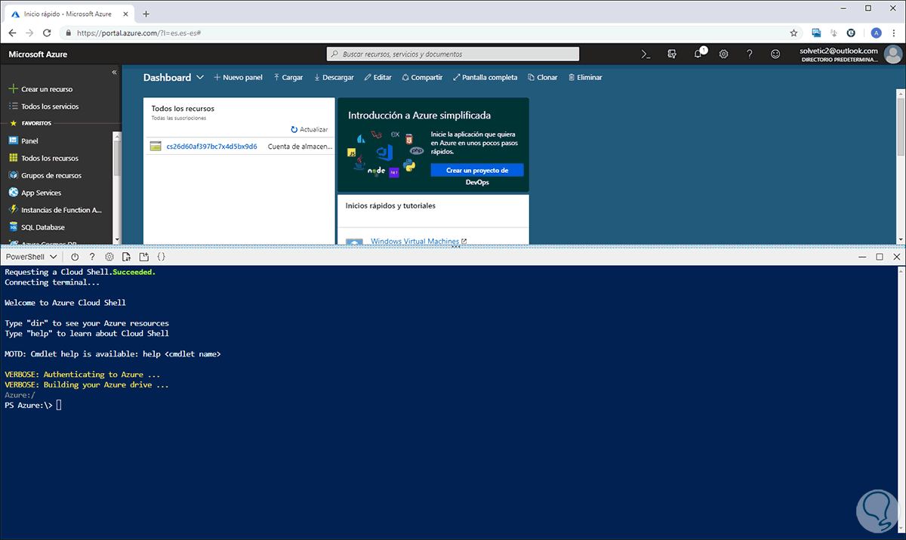Click the Inicio rápido browser tab

pos(68,14)
